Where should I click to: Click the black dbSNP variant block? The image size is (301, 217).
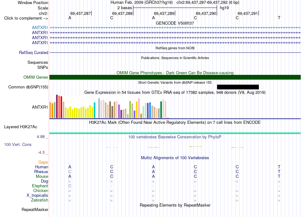[x=238, y=87]
